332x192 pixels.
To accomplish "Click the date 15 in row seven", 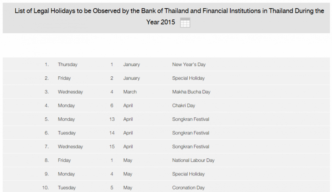I will pos(112,146).
